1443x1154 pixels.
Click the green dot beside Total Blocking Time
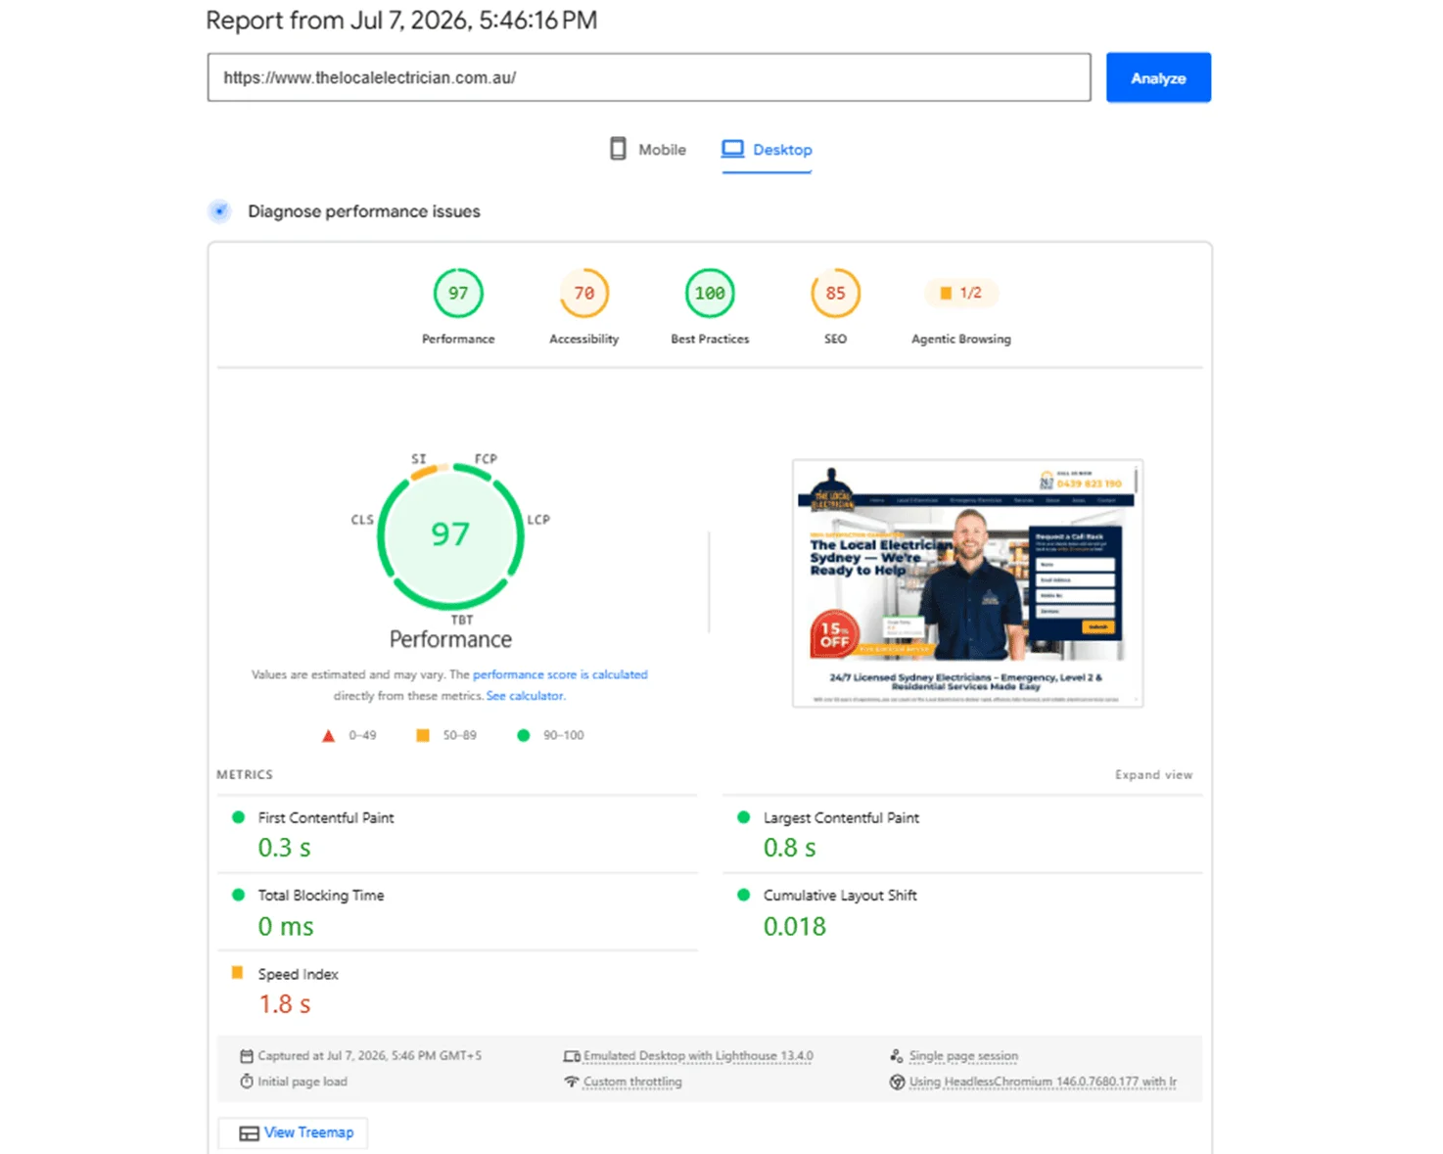click(x=238, y=895)
